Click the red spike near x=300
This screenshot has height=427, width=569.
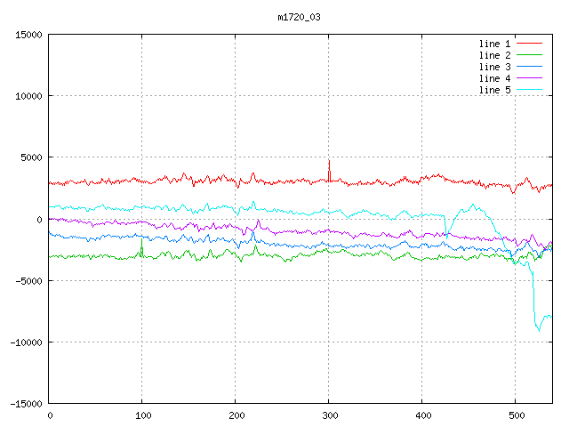(329, 163)
